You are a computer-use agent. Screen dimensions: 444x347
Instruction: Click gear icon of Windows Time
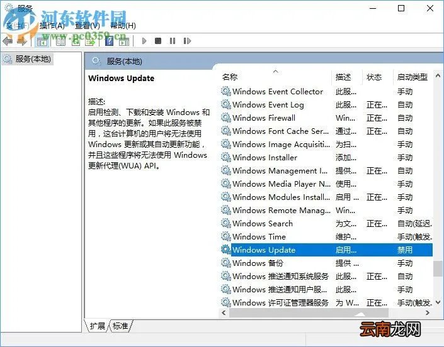226,236
